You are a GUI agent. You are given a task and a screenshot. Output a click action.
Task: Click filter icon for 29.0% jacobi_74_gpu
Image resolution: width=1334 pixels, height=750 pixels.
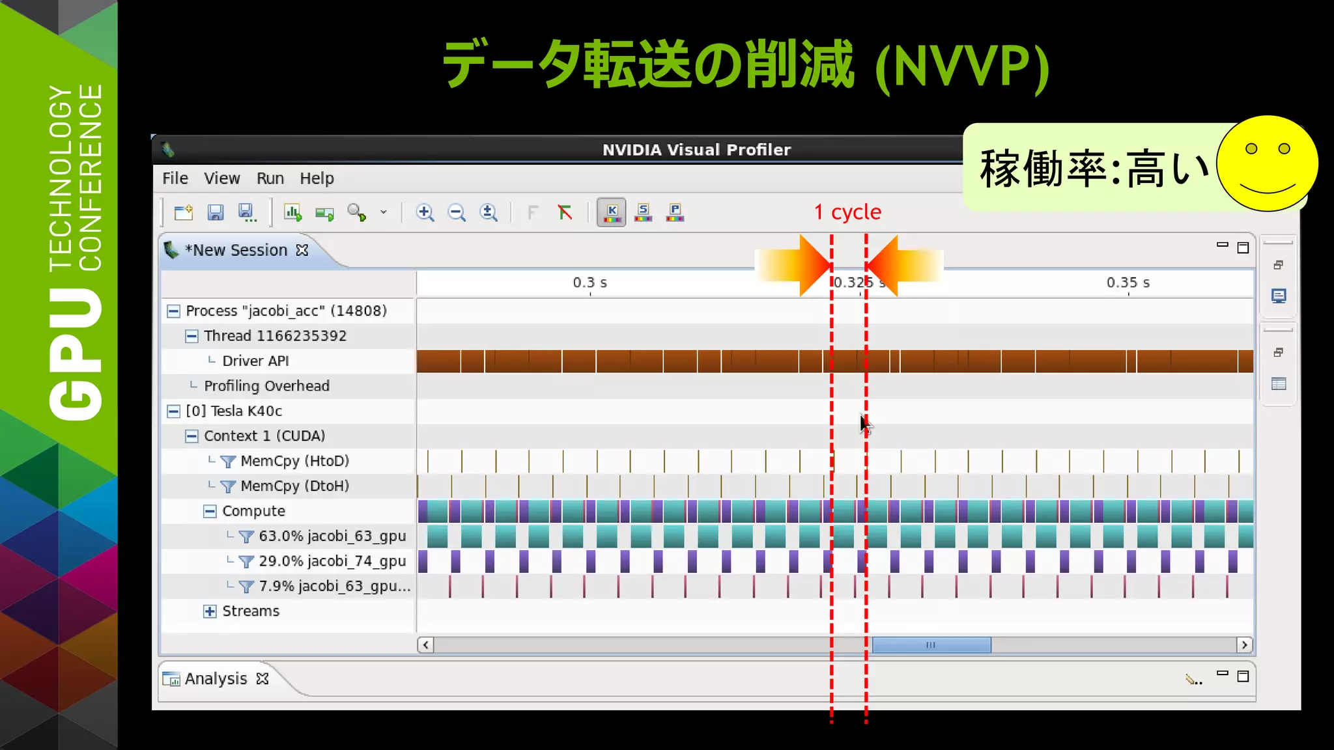click(246, 561)
